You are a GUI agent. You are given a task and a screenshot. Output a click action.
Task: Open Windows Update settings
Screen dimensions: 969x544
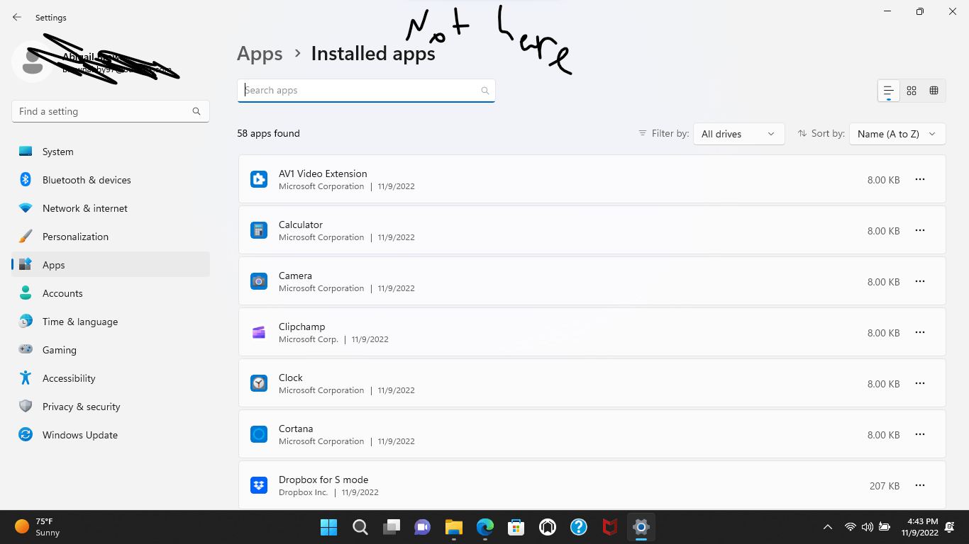[x=79, y=434]
